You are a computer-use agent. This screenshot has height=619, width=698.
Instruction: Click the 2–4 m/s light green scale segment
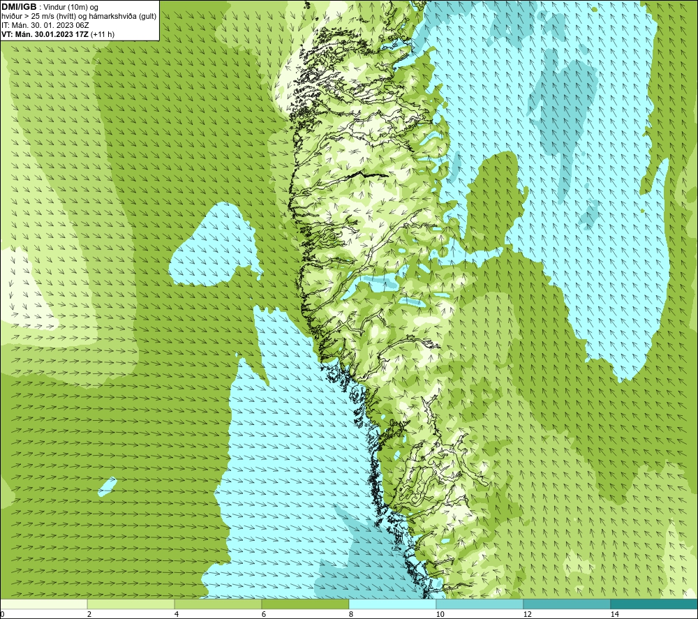point(131,604)
